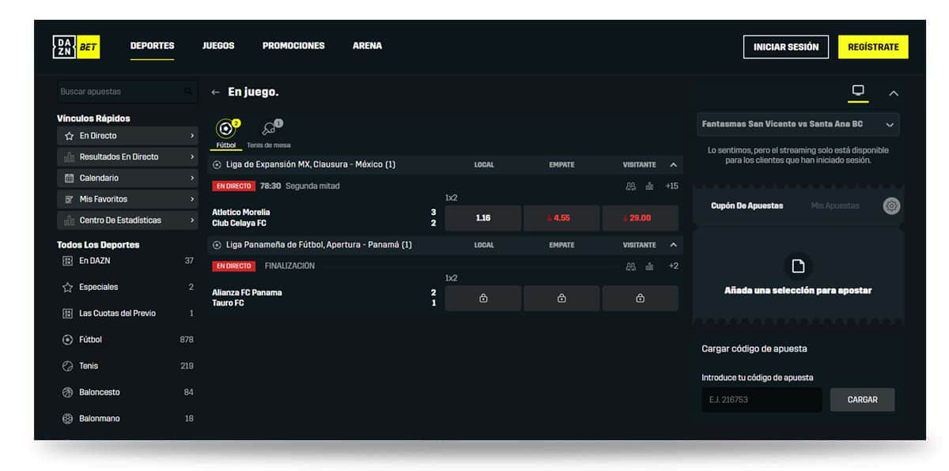Screen dimensions: 949x471
Task: Collapse Liga de Expansión MX section
Action: coord(673,164)
